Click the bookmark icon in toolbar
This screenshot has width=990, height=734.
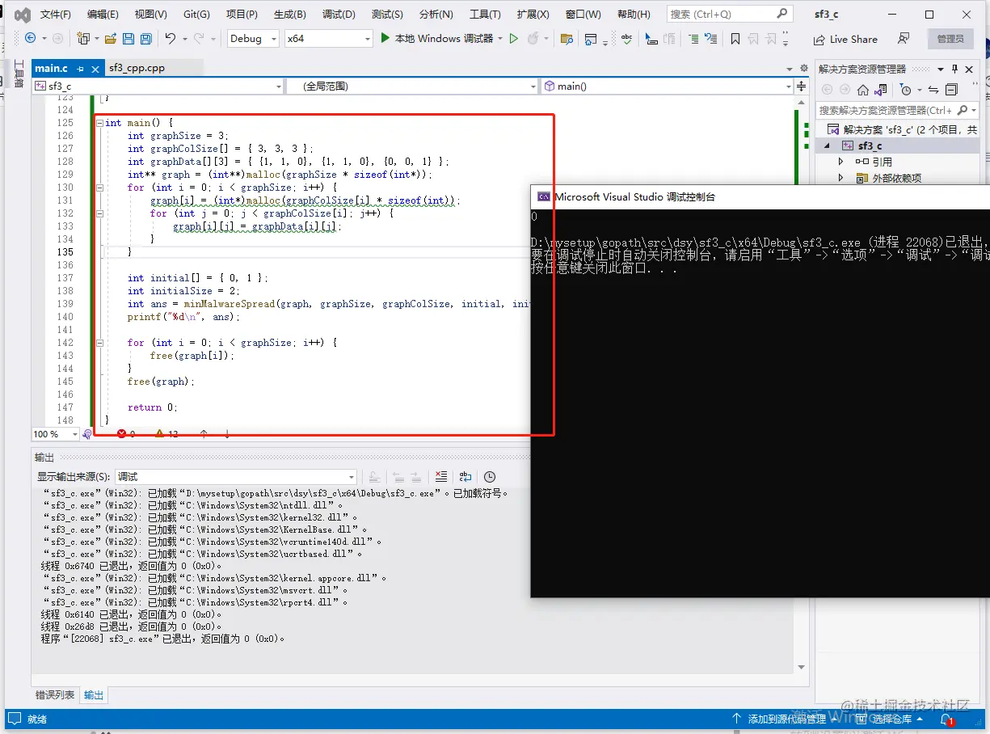coord(735,39)
